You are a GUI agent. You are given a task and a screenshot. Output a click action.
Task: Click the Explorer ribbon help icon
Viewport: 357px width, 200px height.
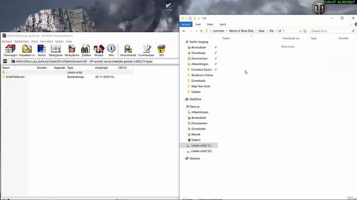coord(356,24)
